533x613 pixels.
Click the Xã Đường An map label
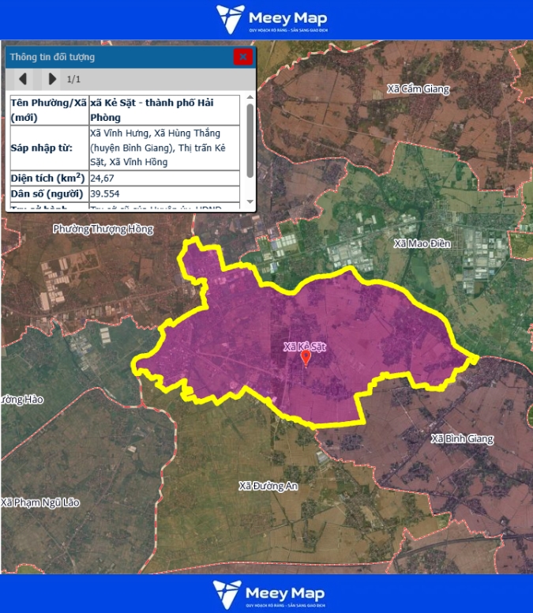(x=268, y=486)
